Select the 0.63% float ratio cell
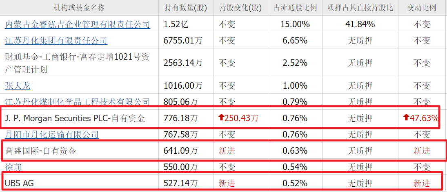Screen dimensions: 447x192 click(295, 151)
